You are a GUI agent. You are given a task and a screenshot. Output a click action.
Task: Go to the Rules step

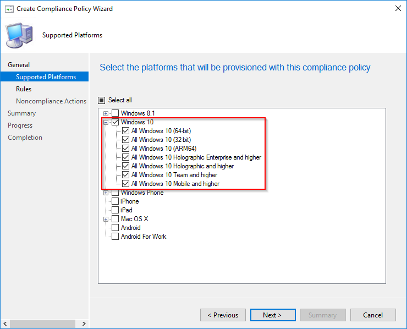[x=24, y=89]
